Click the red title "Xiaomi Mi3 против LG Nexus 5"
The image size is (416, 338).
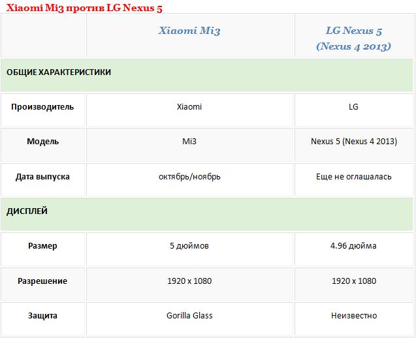coord(84,8)
